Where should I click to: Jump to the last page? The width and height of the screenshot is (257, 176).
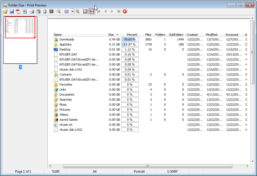[119, 11]
